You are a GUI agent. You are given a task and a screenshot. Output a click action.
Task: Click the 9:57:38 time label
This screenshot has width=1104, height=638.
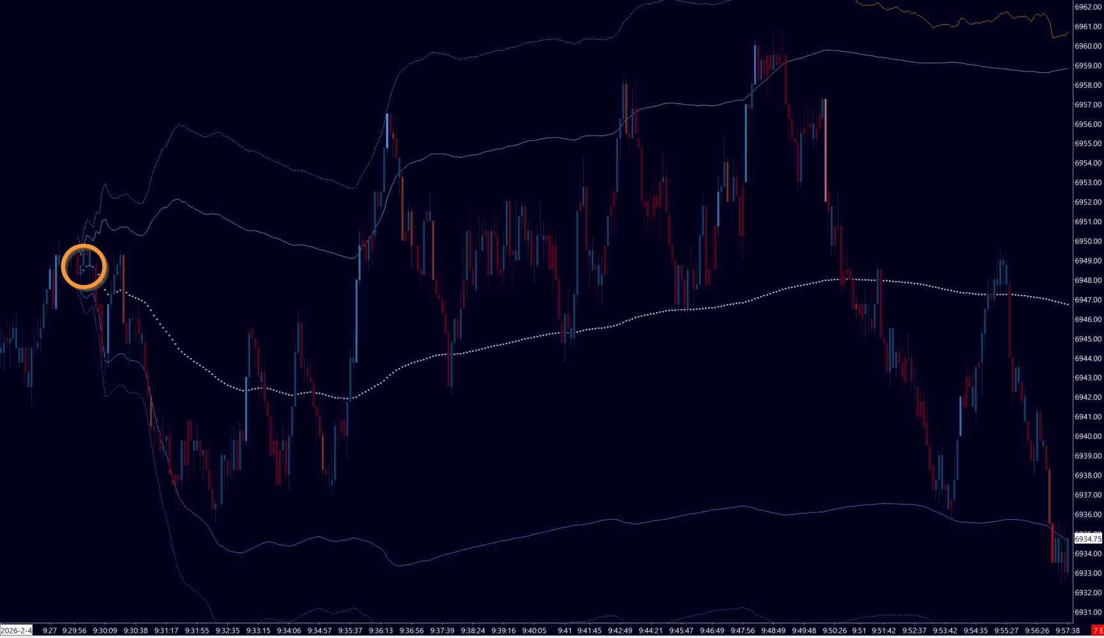[1067, 630]
